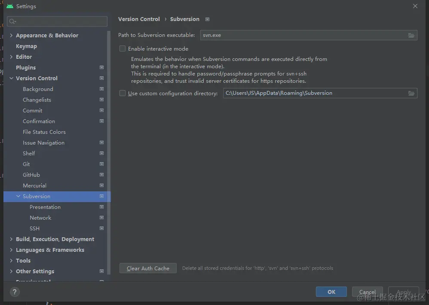
Task: Click the project icon next to Subversion breadcrumb
Action: click(x=207, y=19)
